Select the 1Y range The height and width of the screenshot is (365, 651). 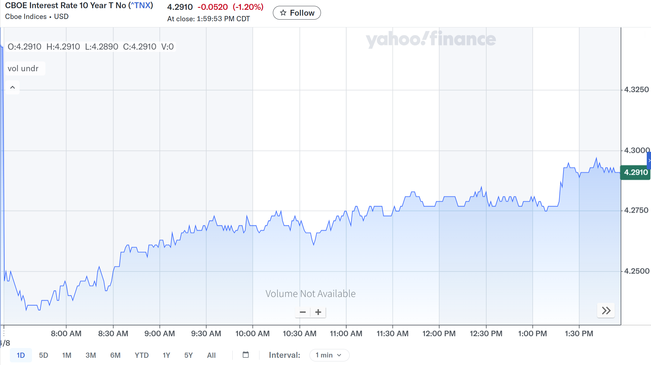click(166, 355)
